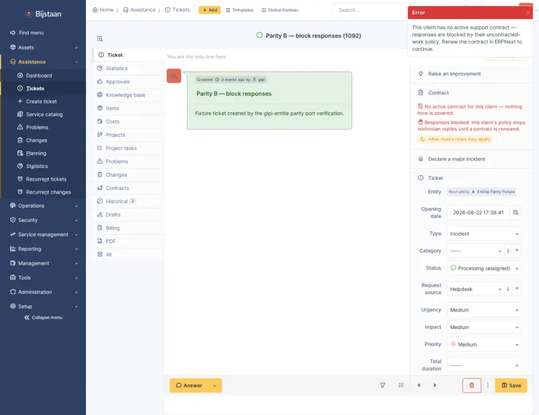
Task: Switch to the Historical tab
Action: pyautogui.click(x=128, y=201)
